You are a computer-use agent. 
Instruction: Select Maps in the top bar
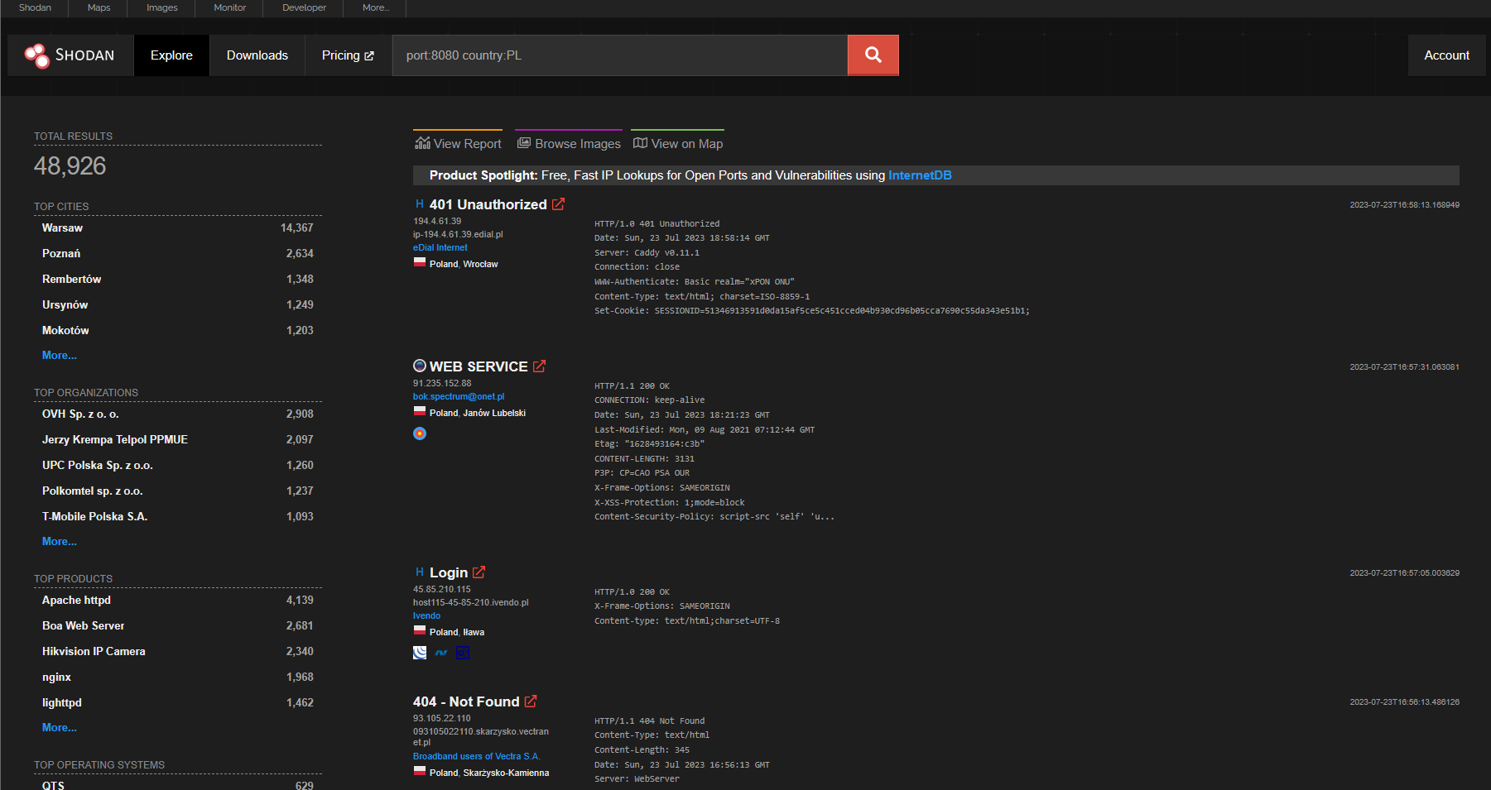click(99, 7)
